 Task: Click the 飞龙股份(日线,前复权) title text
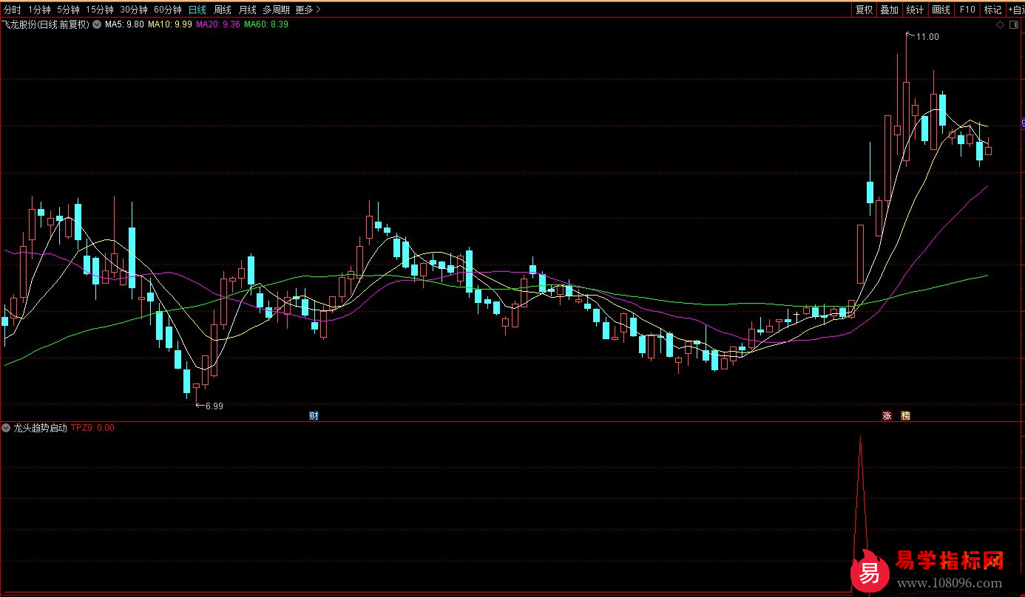tap(45, 24)
